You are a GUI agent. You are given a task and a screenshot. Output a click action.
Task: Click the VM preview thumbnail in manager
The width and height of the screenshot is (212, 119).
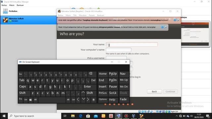tap(195, 34)
